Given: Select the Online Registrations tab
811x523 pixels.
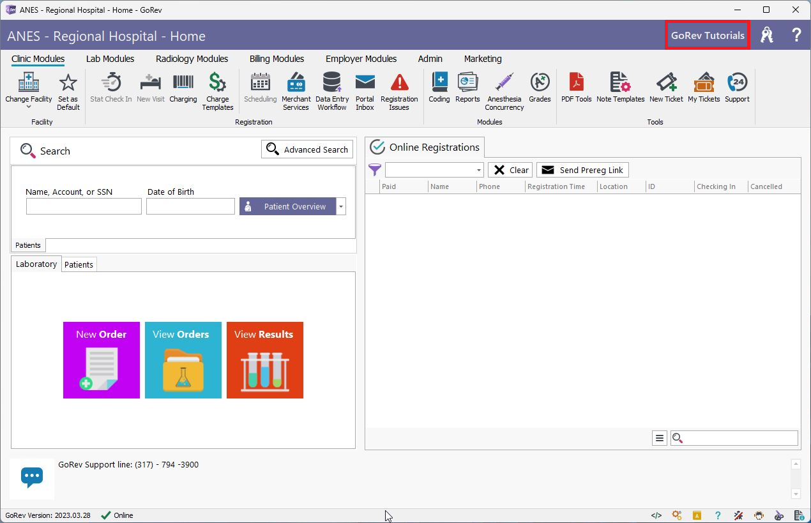Looking at the screenshot, I should point(425,148).
